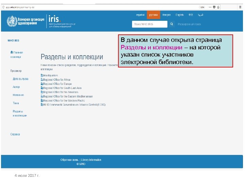Click the 120% zoom level indicator

pos(202,7)
